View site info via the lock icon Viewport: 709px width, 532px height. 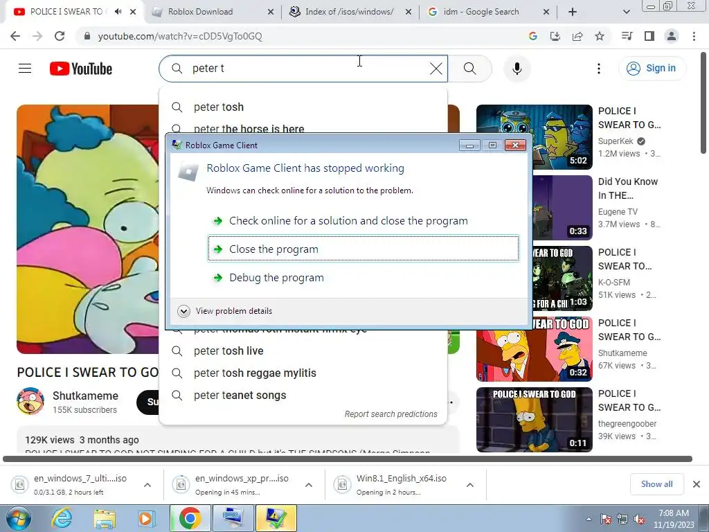click(87, 36)
